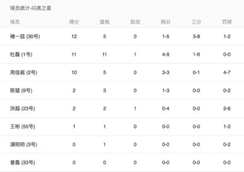Click the 两分 column header
The height and width of the screenshot is (172, 244).
click(x=166, y=22)
